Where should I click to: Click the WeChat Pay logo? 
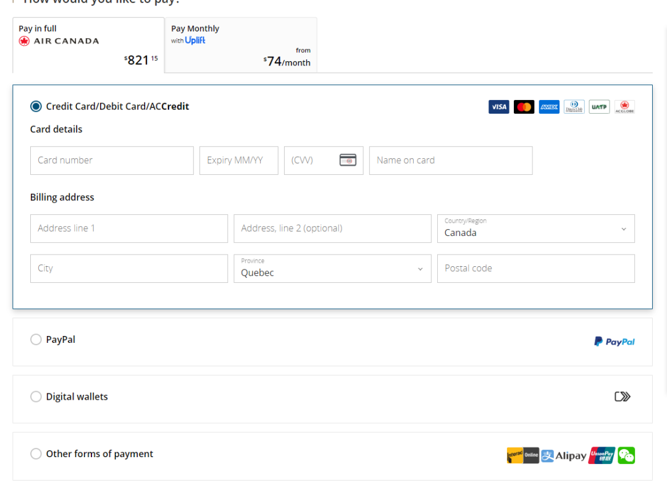click(626, 456)
